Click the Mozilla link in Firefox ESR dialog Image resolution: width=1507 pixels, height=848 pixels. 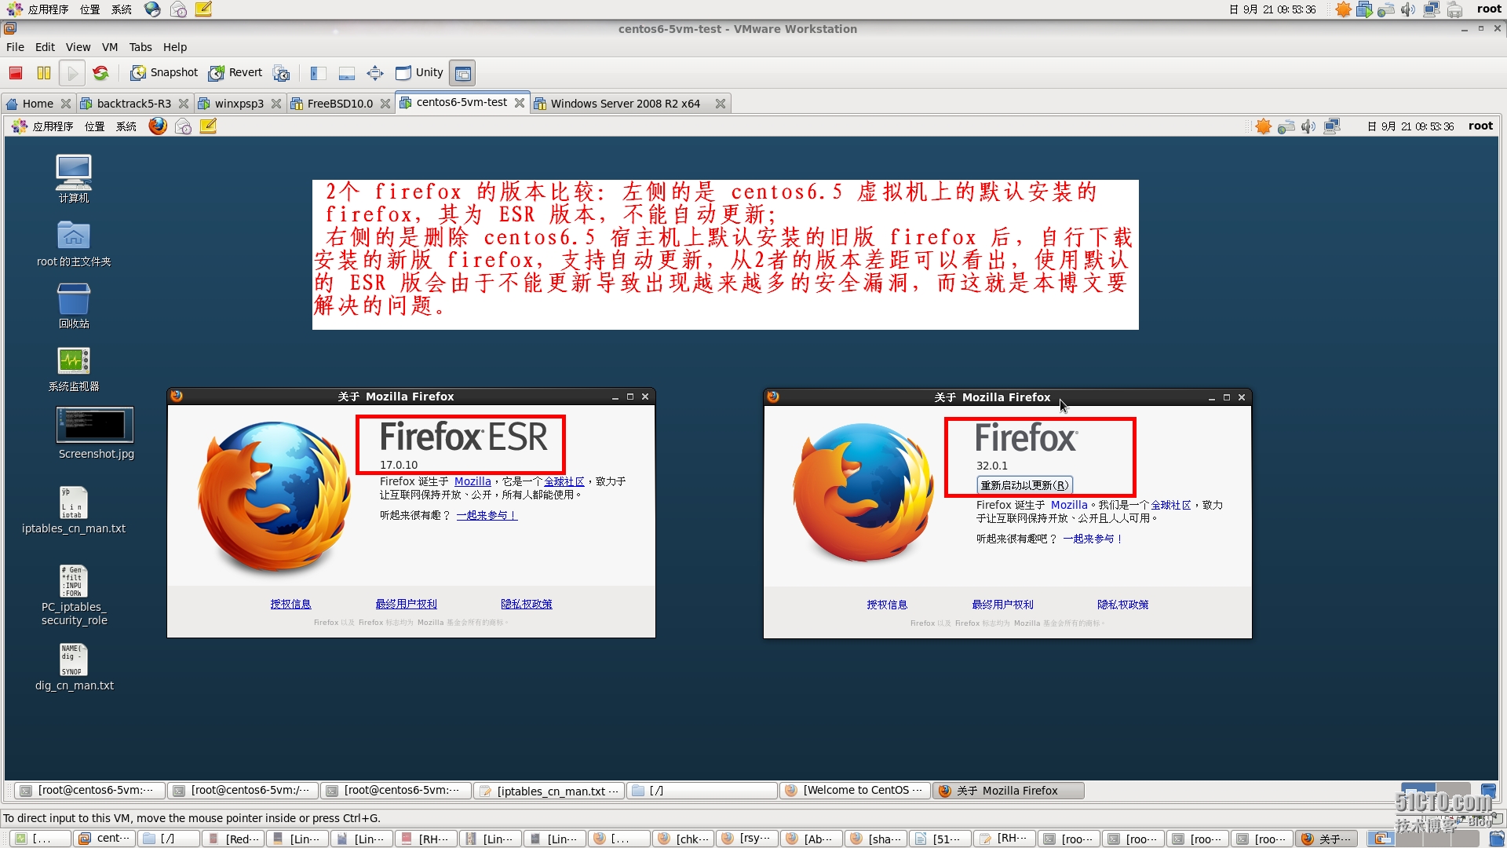click(473, 481)
